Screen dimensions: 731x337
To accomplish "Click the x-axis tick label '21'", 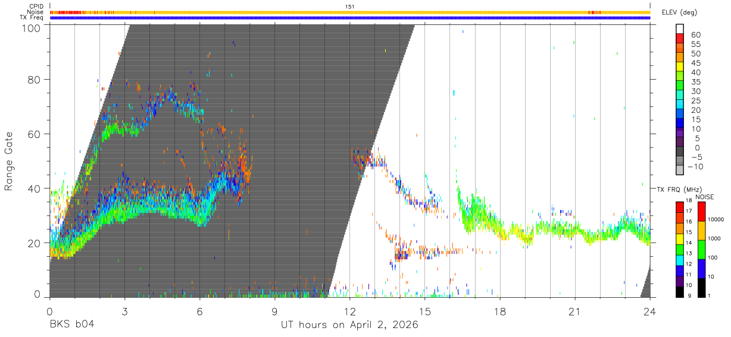I will point(575,311).
